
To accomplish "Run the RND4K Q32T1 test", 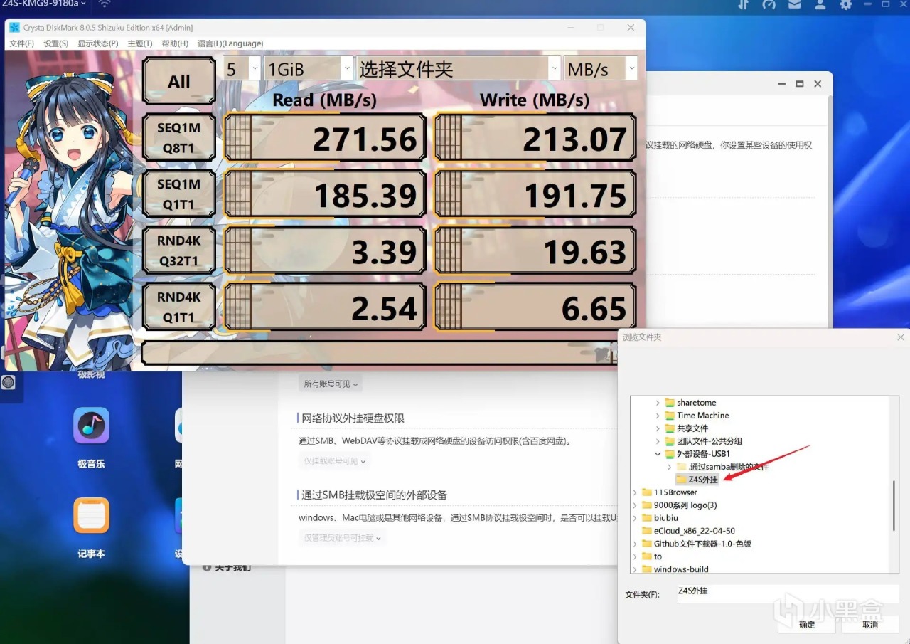I will pos(179,251).
